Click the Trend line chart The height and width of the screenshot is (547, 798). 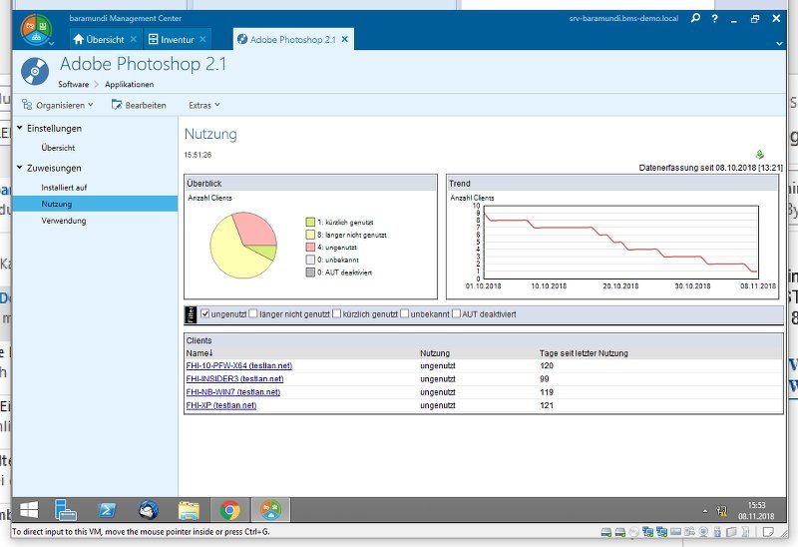pyautogui.click(x=620, y=242)
